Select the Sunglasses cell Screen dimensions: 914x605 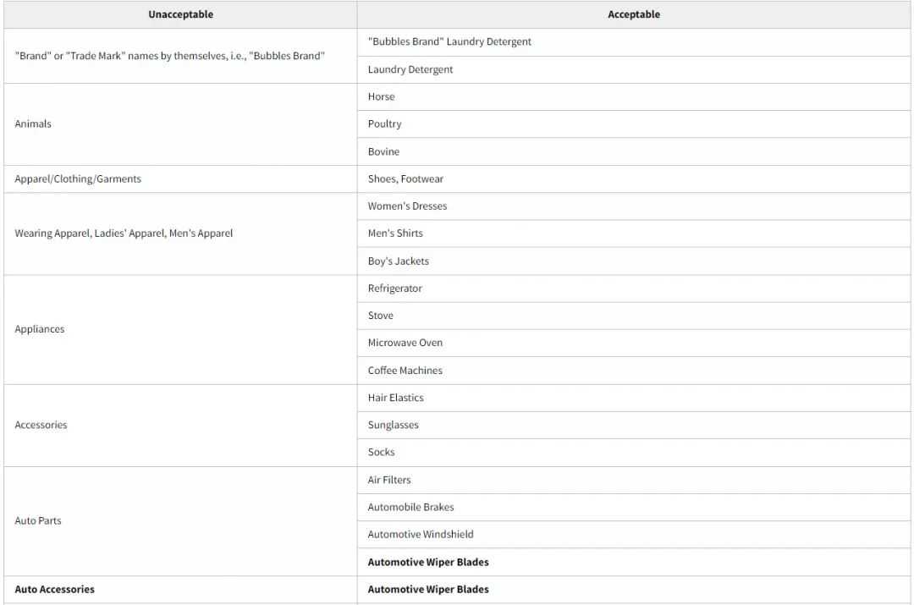634,425
